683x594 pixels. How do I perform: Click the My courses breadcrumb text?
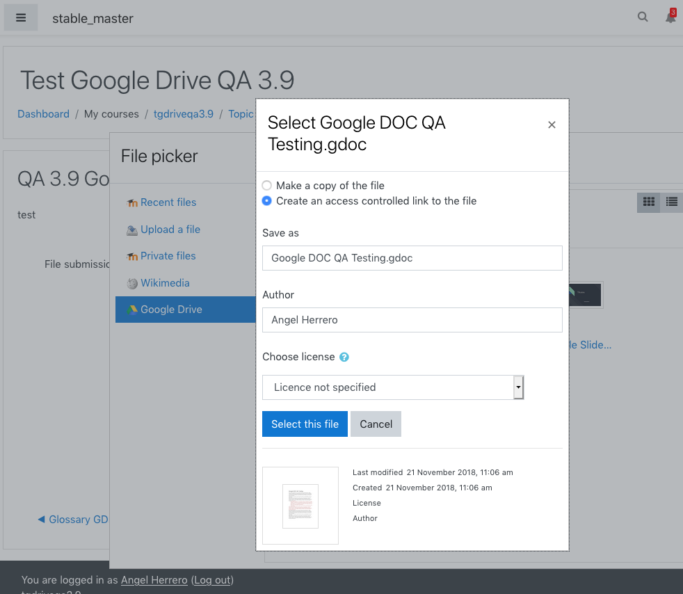(111, 114)
